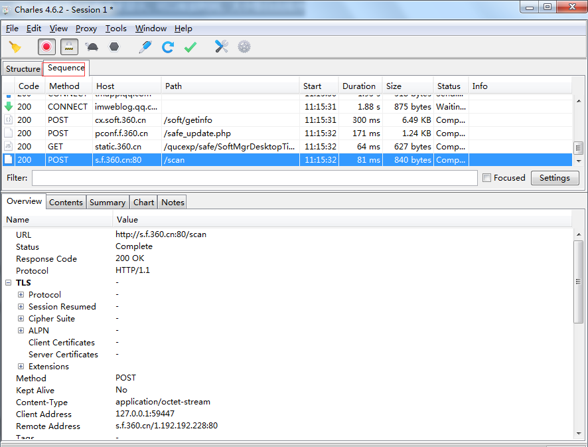Click request list scrollbar up arrow
588x447 pixels.
579,100
